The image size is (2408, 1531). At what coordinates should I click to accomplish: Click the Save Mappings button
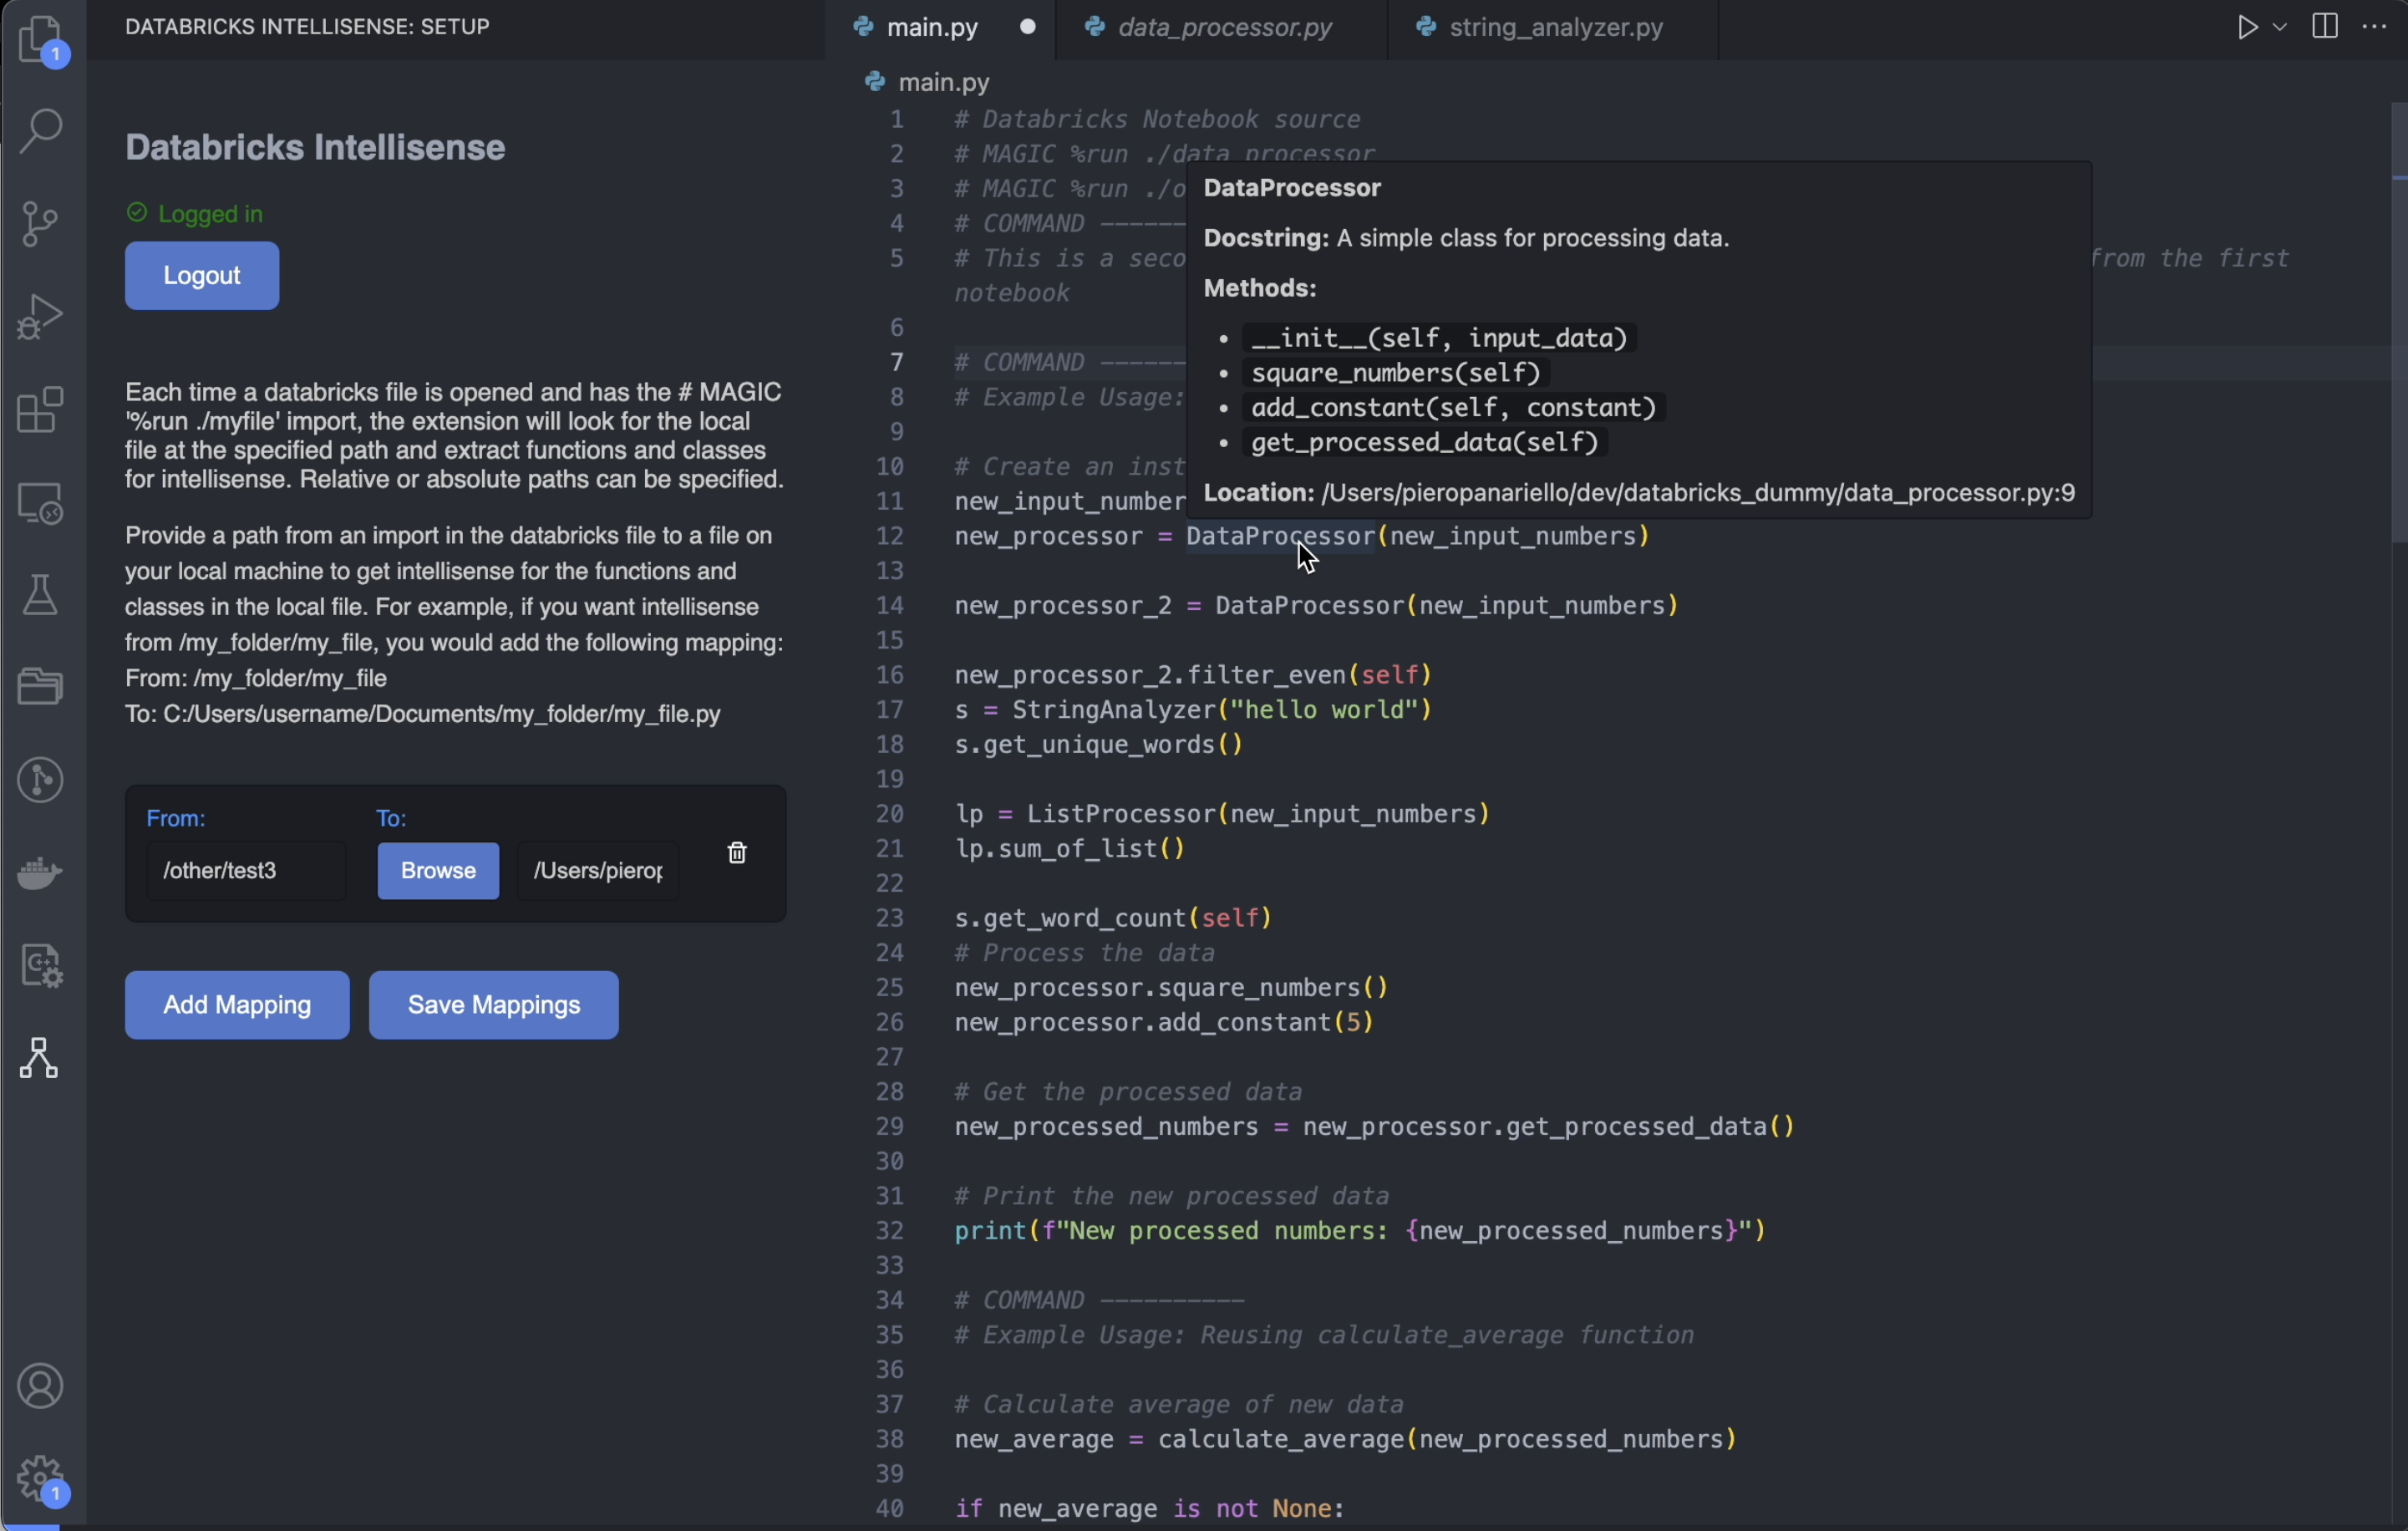494,1005
